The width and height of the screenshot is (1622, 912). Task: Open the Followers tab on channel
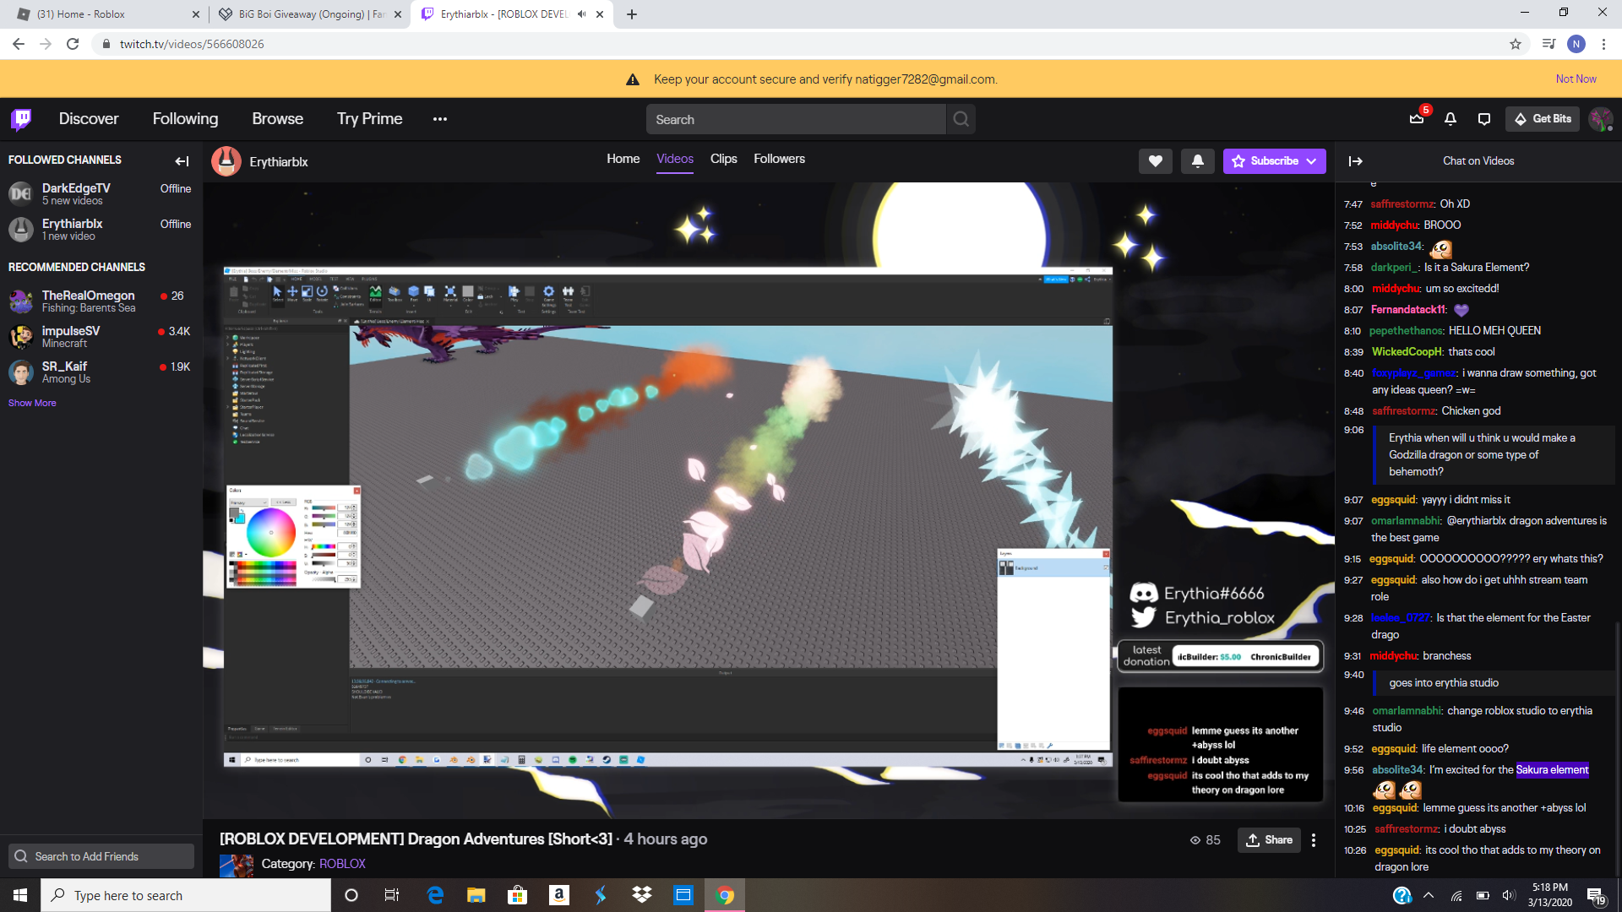tap(779, 158)
